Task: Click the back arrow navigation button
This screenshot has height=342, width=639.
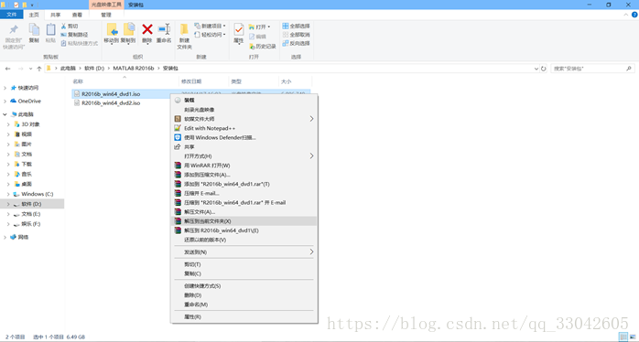Action: point(7,69)
